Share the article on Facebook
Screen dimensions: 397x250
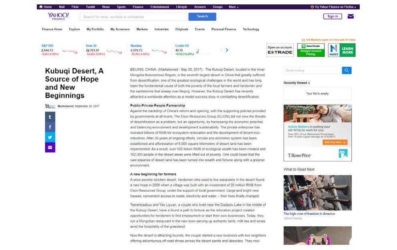(50, 127)
